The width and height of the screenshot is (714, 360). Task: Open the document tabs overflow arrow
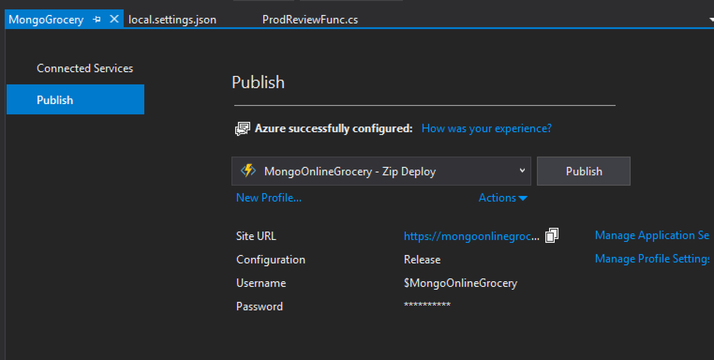click(x=711, y=20)
